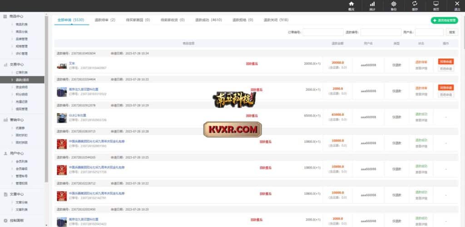The image size is (465, 227).
Task: Click red gift thumbnail in the 10:28 row
Action: click(x=62, y=144)
